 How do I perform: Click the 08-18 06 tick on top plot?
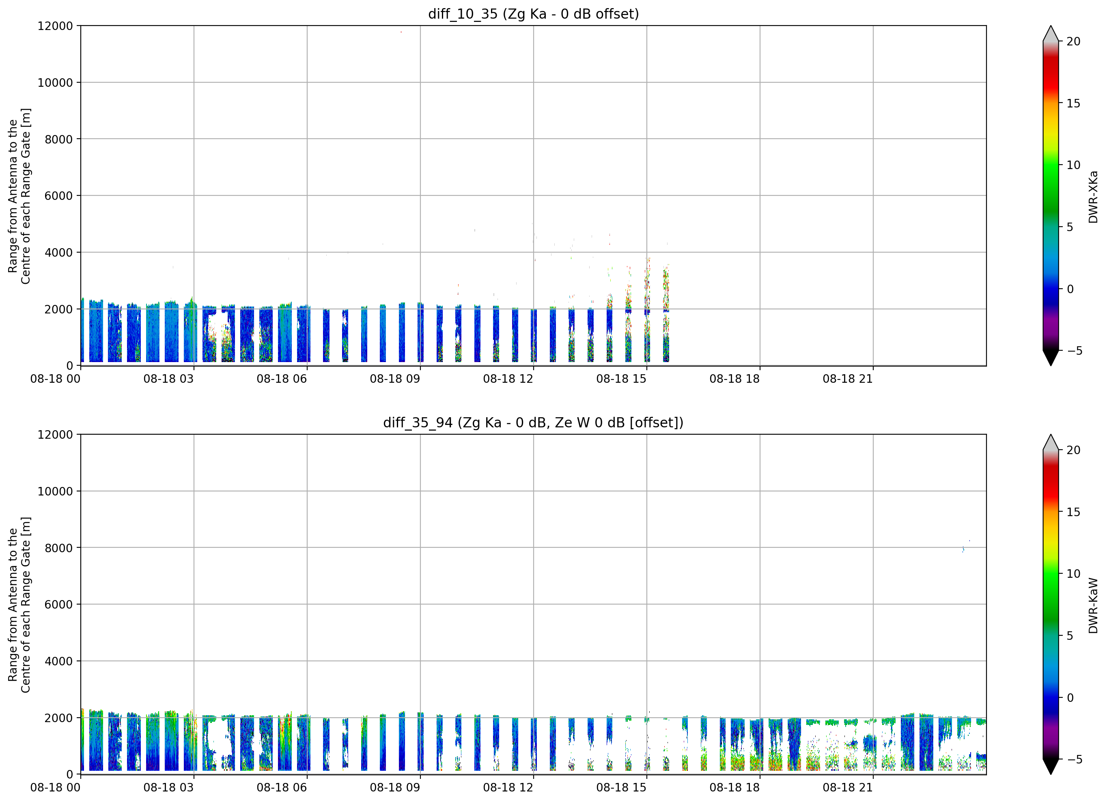282,379
